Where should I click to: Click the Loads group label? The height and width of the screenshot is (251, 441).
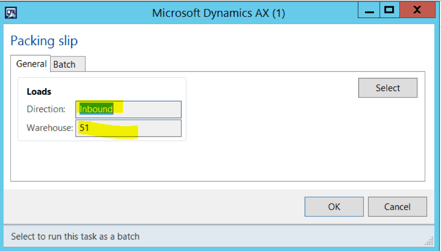click(39, 92)
